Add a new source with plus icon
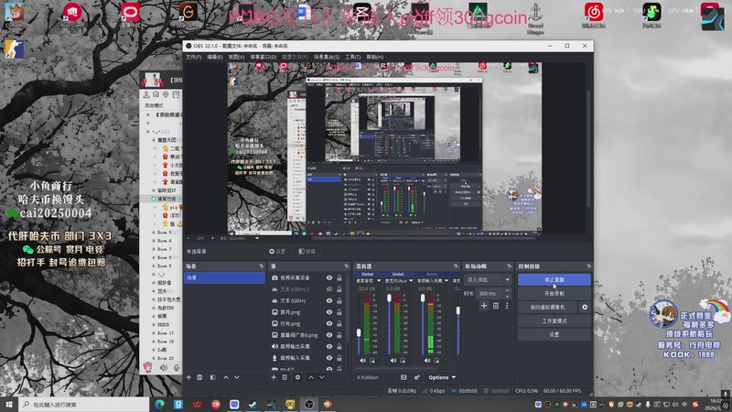This screenshot has width=732, height=412. [x=274, y=377]
